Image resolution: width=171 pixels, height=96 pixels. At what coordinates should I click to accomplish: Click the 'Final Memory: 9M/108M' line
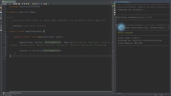coord(130,43)
